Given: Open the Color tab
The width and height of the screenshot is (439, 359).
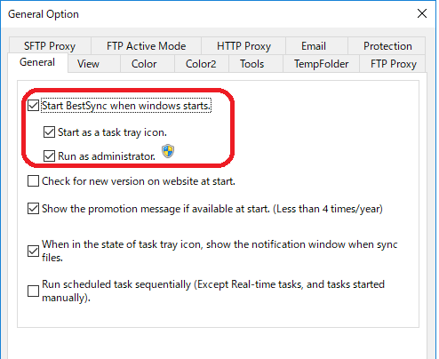Looking at the screenshot, I should coord(144,64).
